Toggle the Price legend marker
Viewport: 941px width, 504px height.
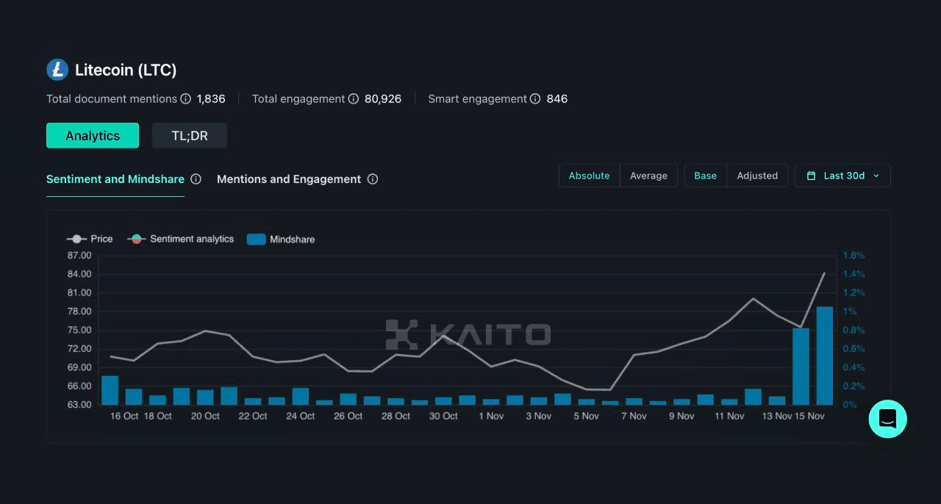pos(76,239)
